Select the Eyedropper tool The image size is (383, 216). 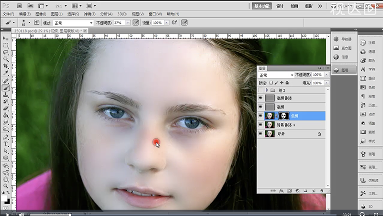[6, 73]
